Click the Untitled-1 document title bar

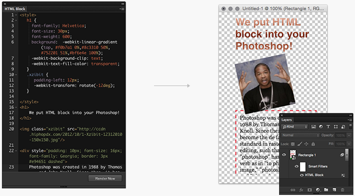[273, 9]
